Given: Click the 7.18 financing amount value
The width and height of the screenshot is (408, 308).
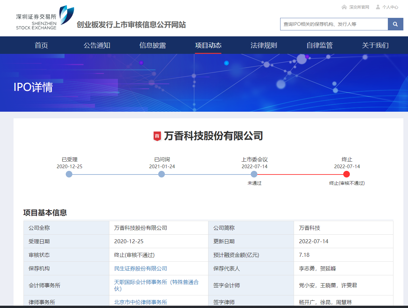Looking at the screenshot, I should tap(304, 255).
